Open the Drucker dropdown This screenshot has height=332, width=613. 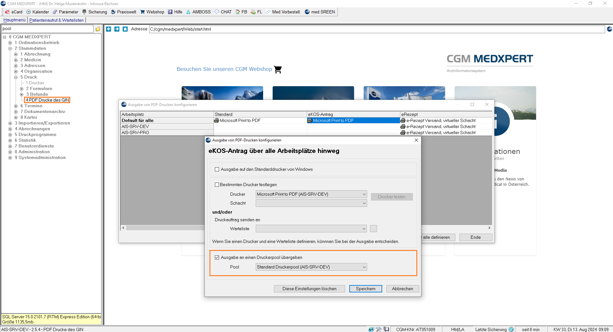coord(311,194)
